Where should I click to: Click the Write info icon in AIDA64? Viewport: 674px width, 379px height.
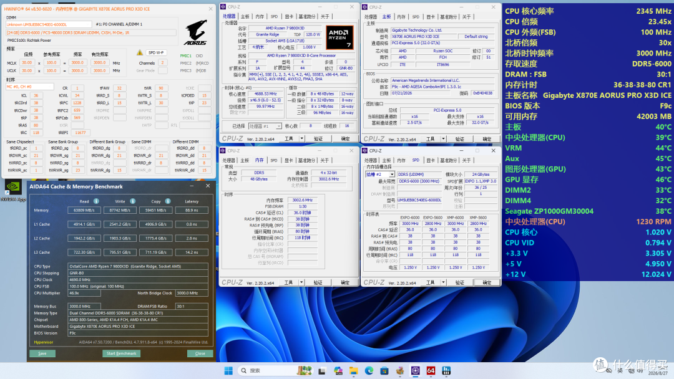click(133, 201)
